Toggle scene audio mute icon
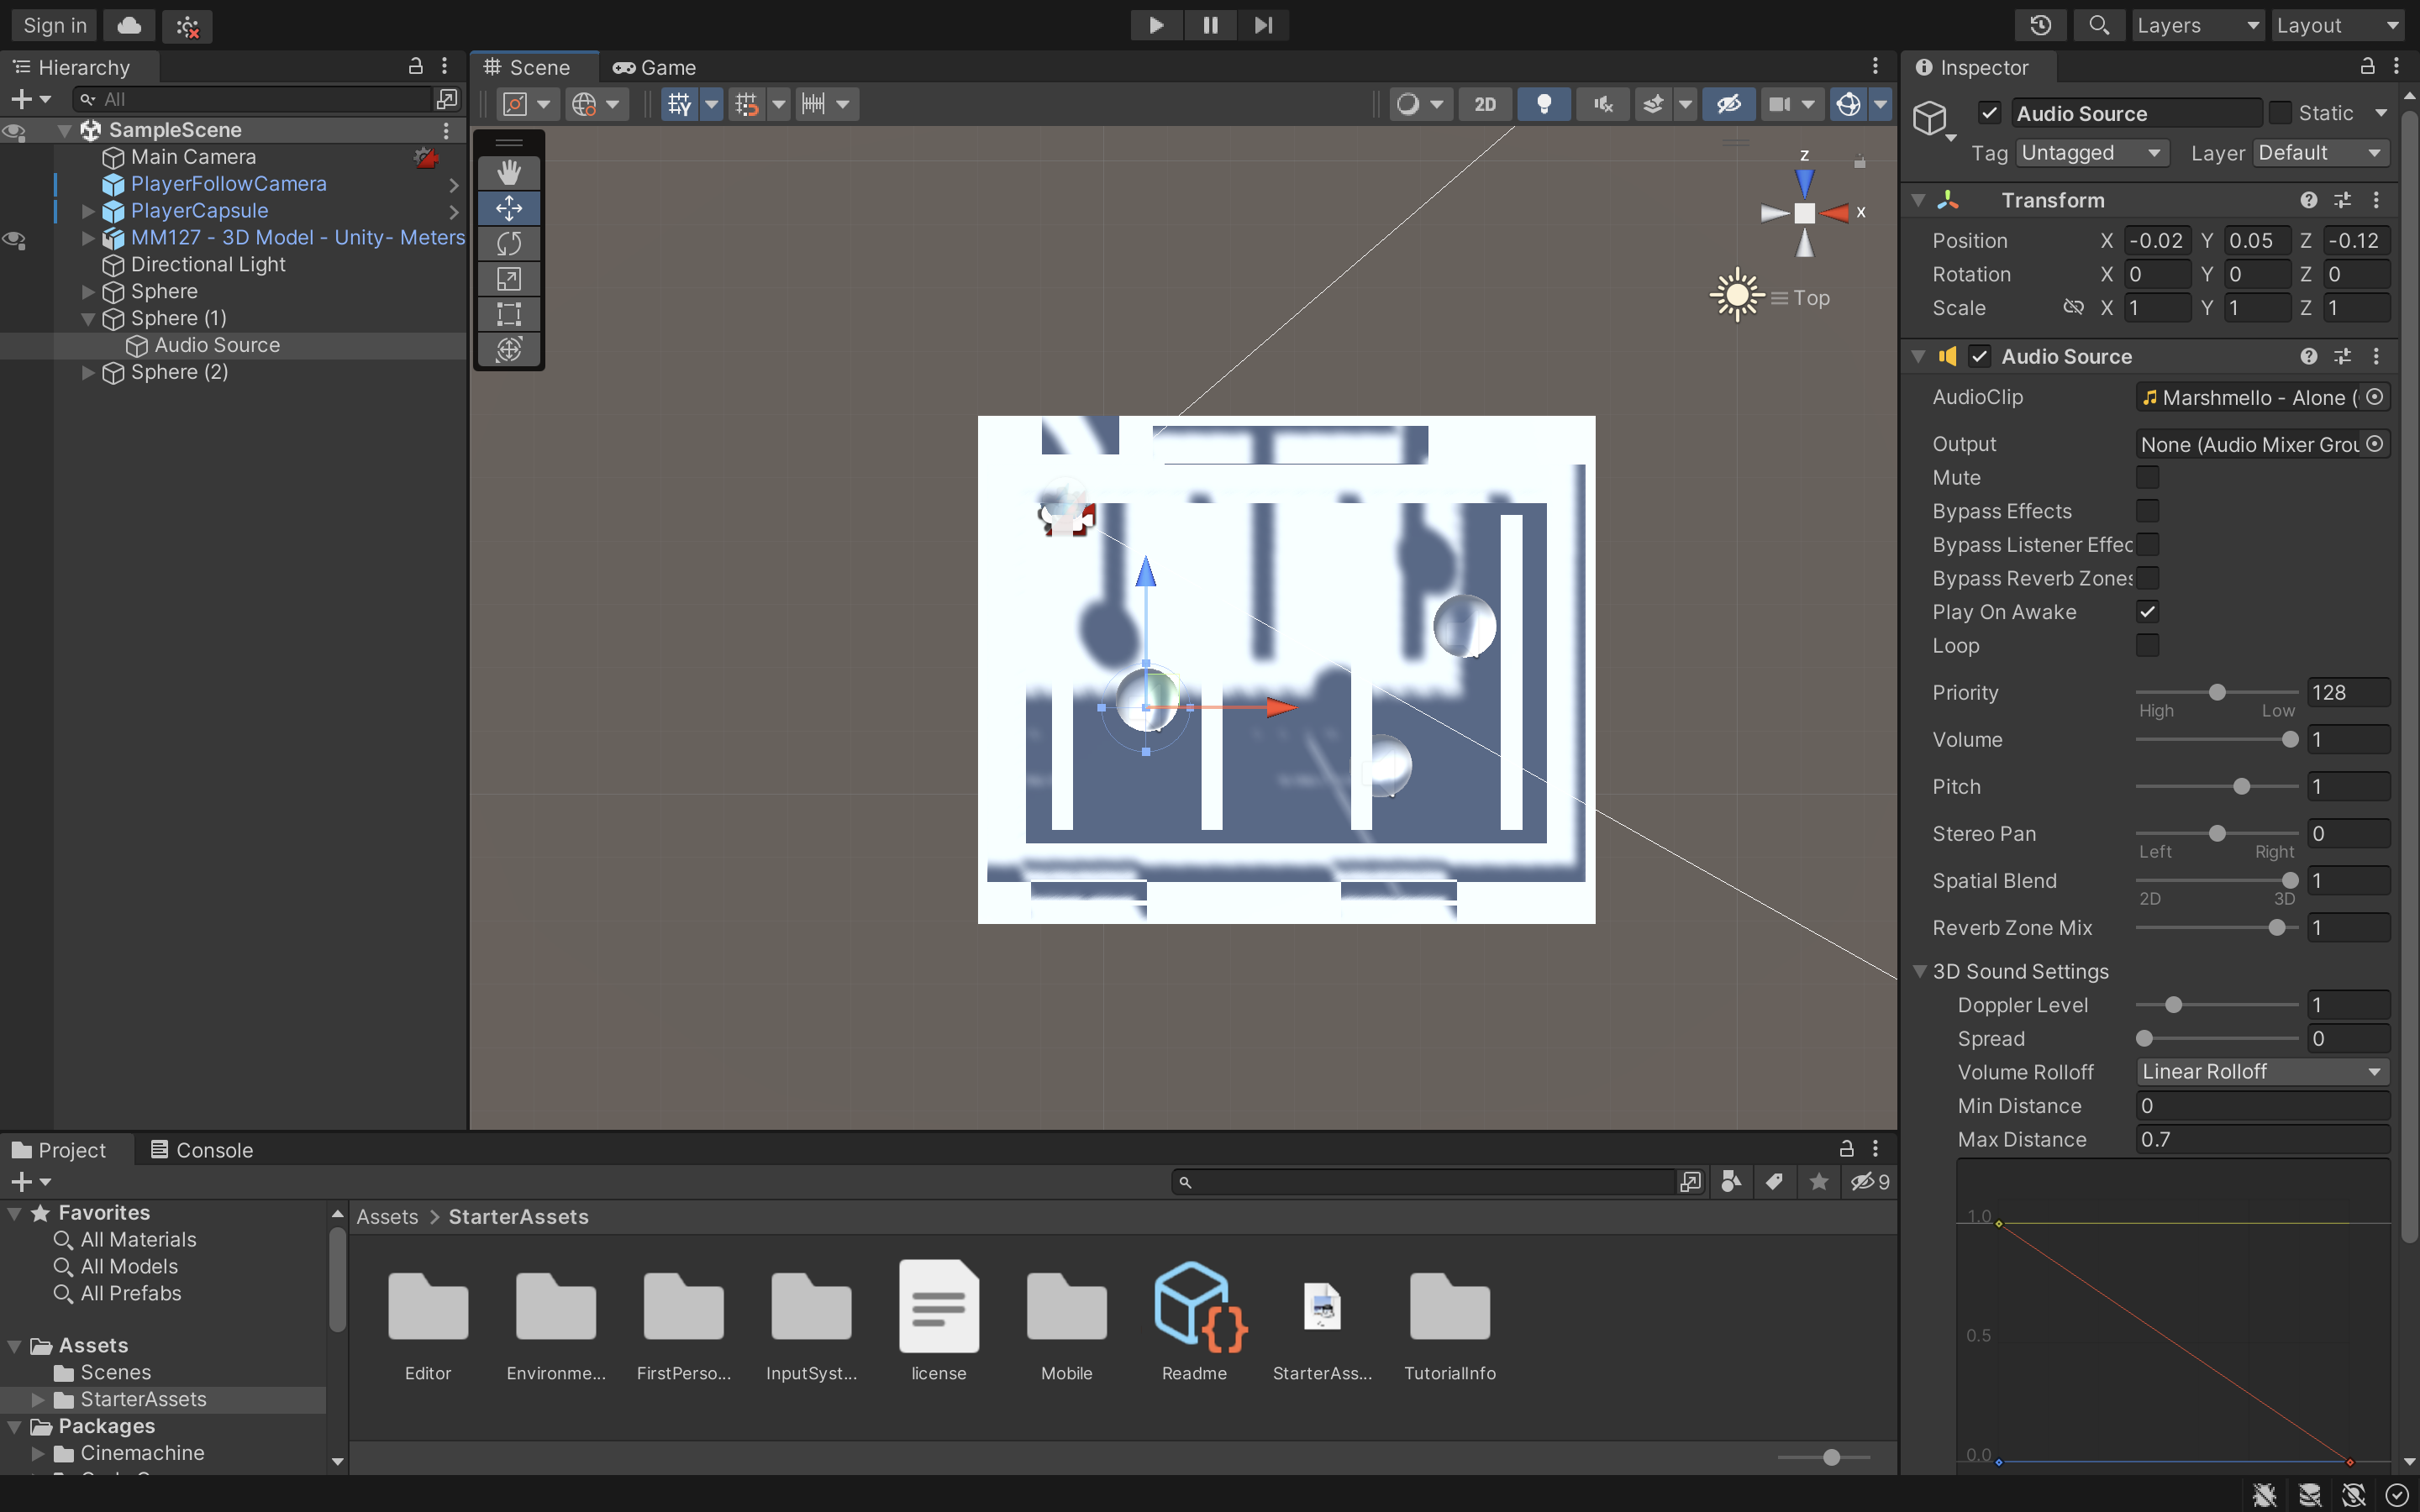2420x1512 pixels. tap(1603, 104)
